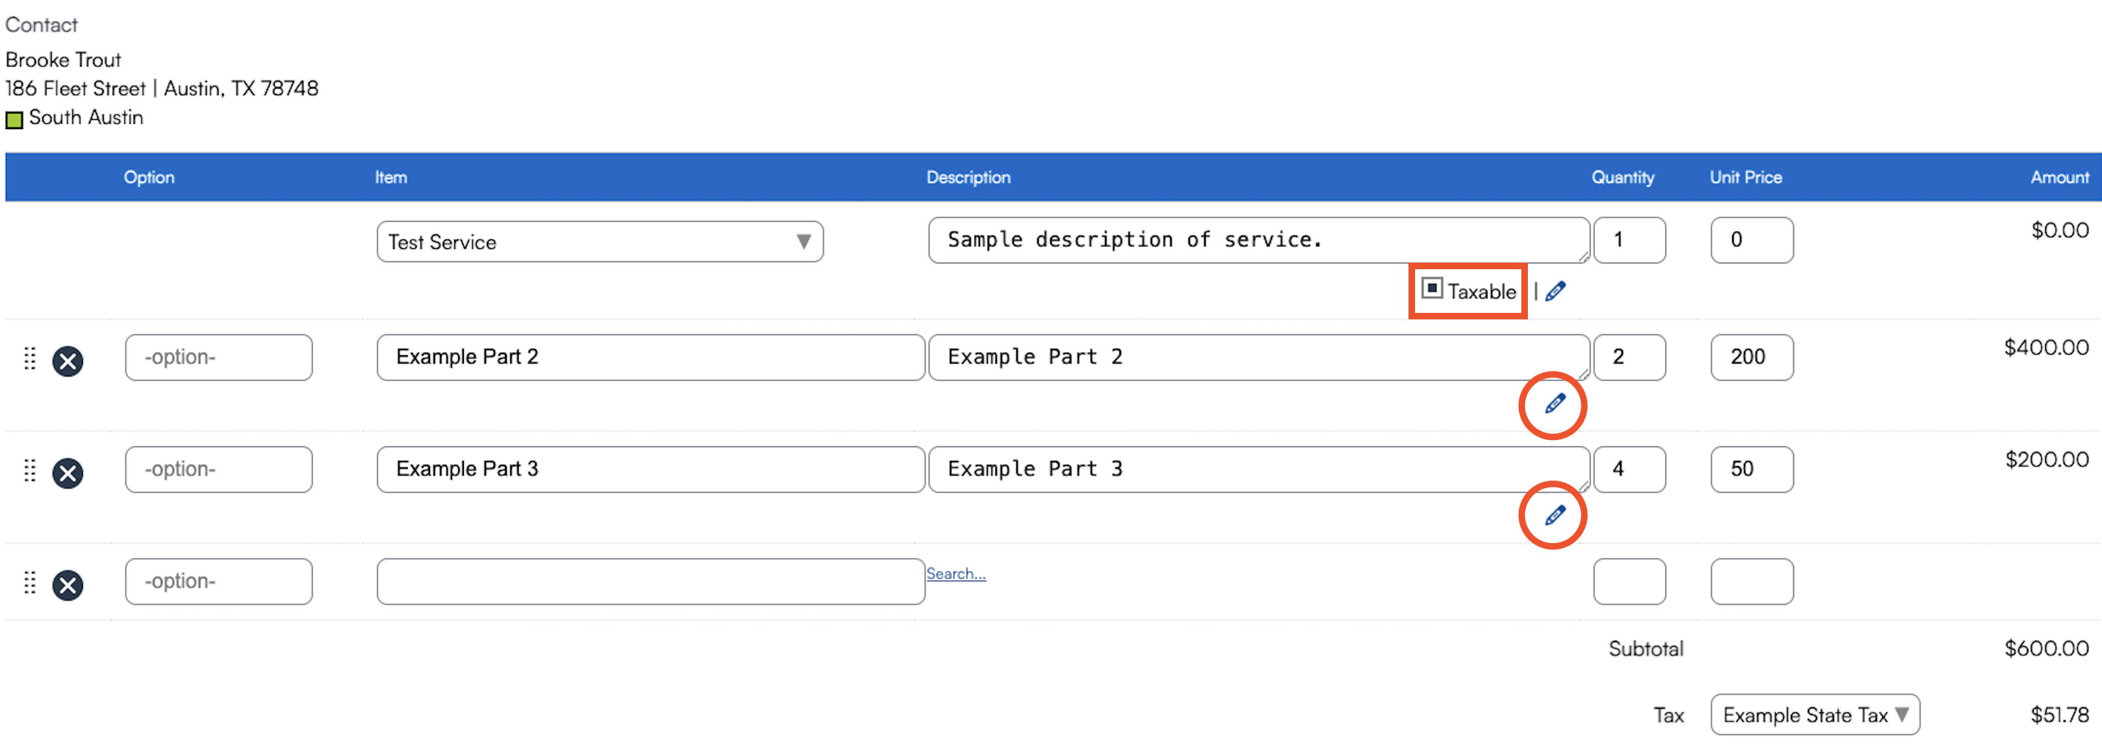This screenshot has width=2102, height=747.
Task: Delete the Example Part 3 line item
Action: click(x=68, y=473)
